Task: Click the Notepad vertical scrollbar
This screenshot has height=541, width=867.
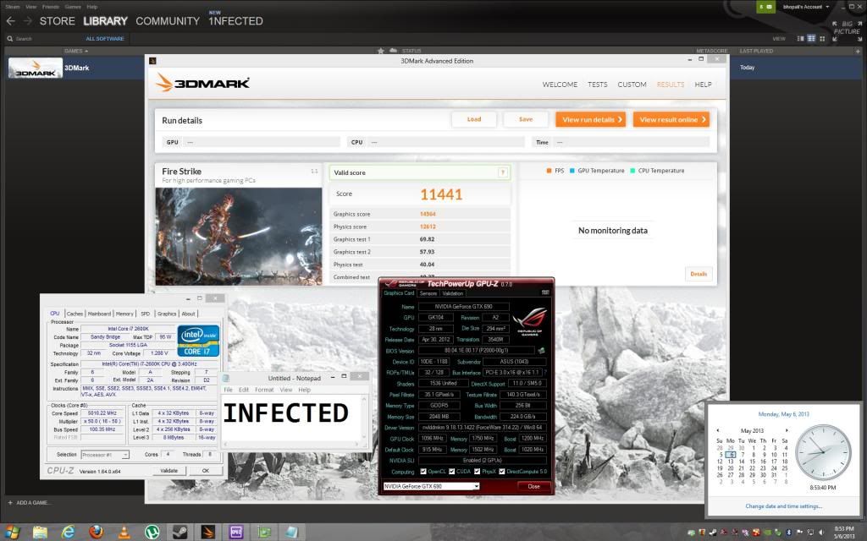Action: point(364,418)
